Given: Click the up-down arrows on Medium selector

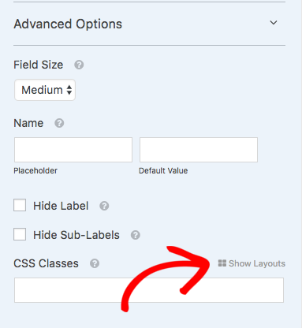Looking at the screenshot, I should [x=69, y=90].
